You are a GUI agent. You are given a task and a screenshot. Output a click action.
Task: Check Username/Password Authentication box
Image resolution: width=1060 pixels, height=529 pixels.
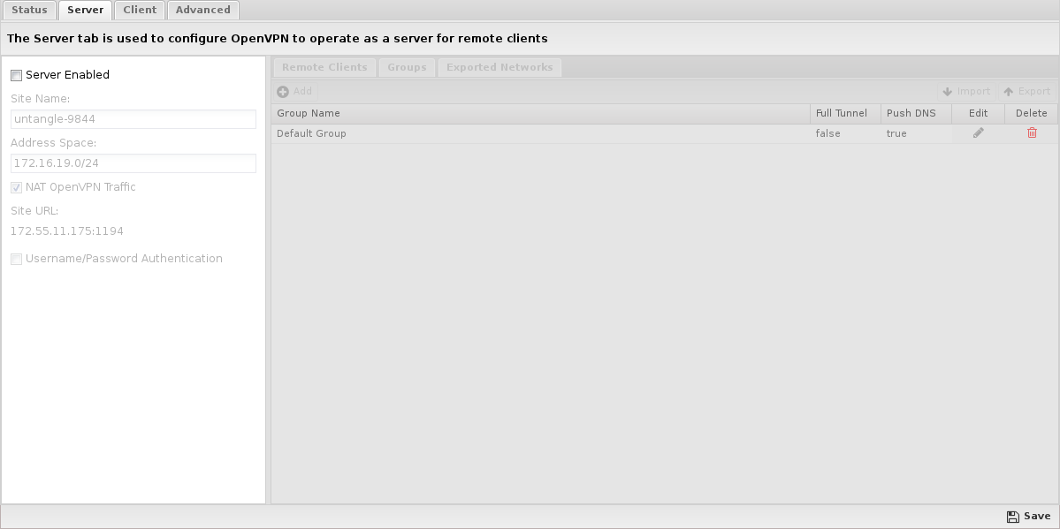click(16, 259)
